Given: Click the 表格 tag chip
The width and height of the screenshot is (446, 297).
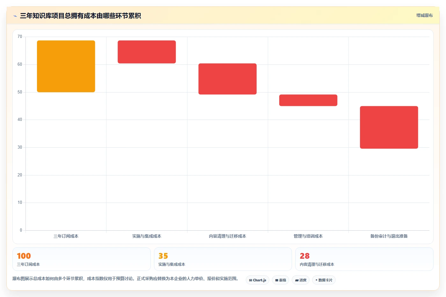Looking at the screenshot, I should pos(281,280).
